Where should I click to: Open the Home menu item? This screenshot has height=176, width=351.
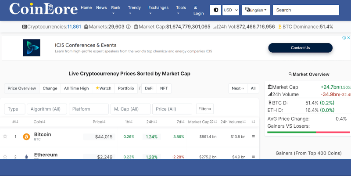86,7
